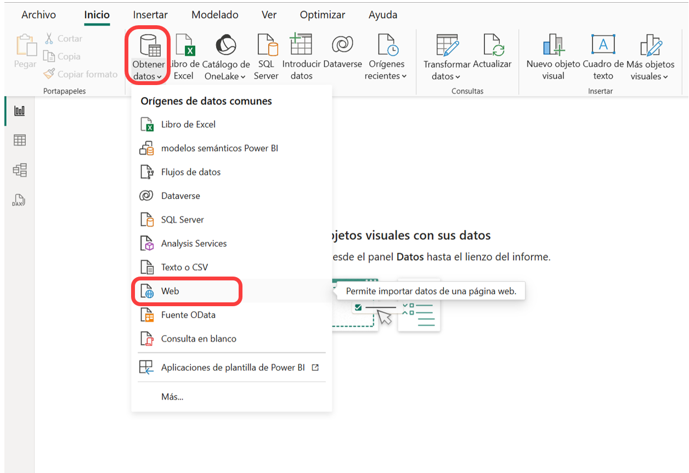This screenshot has width=689, height=473.
Task: Select Libro de Excel from the menu
Action: pos(231,125)
